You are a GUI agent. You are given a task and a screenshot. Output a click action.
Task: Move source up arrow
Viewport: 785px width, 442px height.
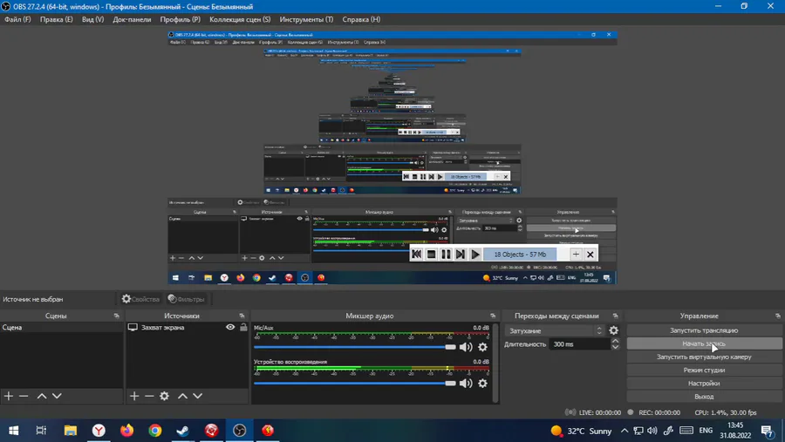(183, 396)
